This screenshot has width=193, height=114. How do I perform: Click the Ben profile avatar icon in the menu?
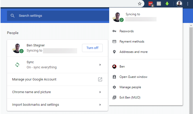pos(114,67)
